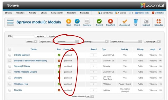The width and height of the screenshot is (168, 100).
Task: Toggle status icon for Odhalte tajemství
Action: (x=59, y=55)
